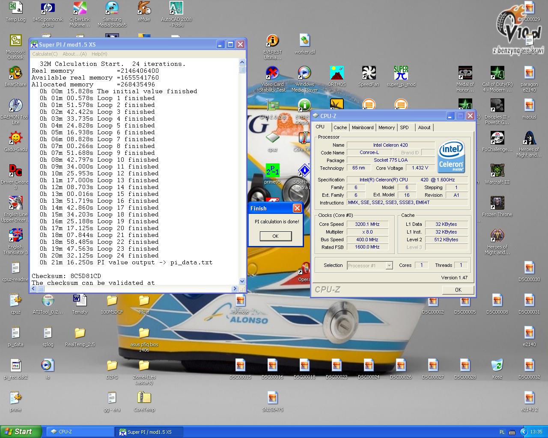Open the SpeedFan desktop icon
Screen dimensions: 548x438
click(x=369, y=76)
